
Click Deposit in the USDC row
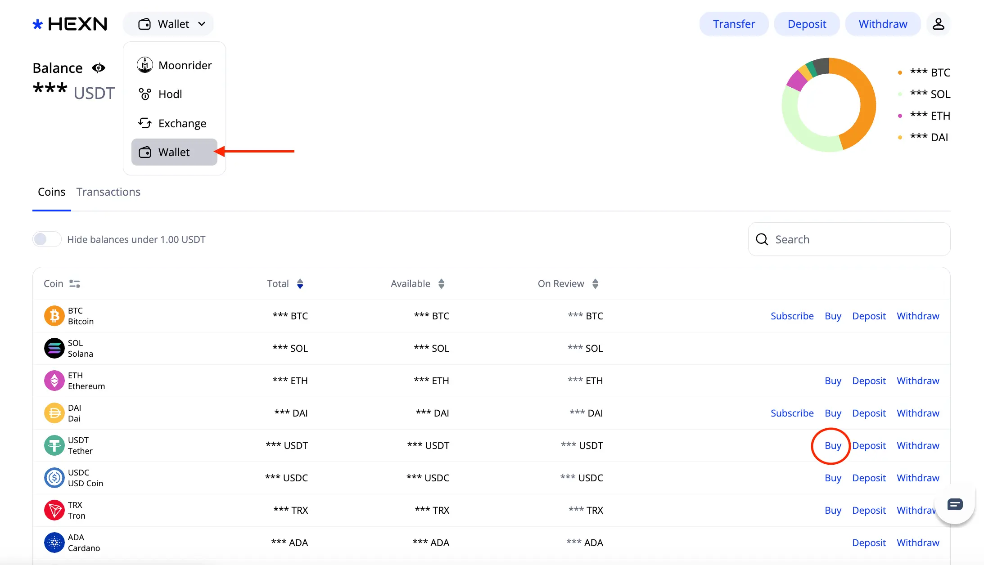[869, 478]
